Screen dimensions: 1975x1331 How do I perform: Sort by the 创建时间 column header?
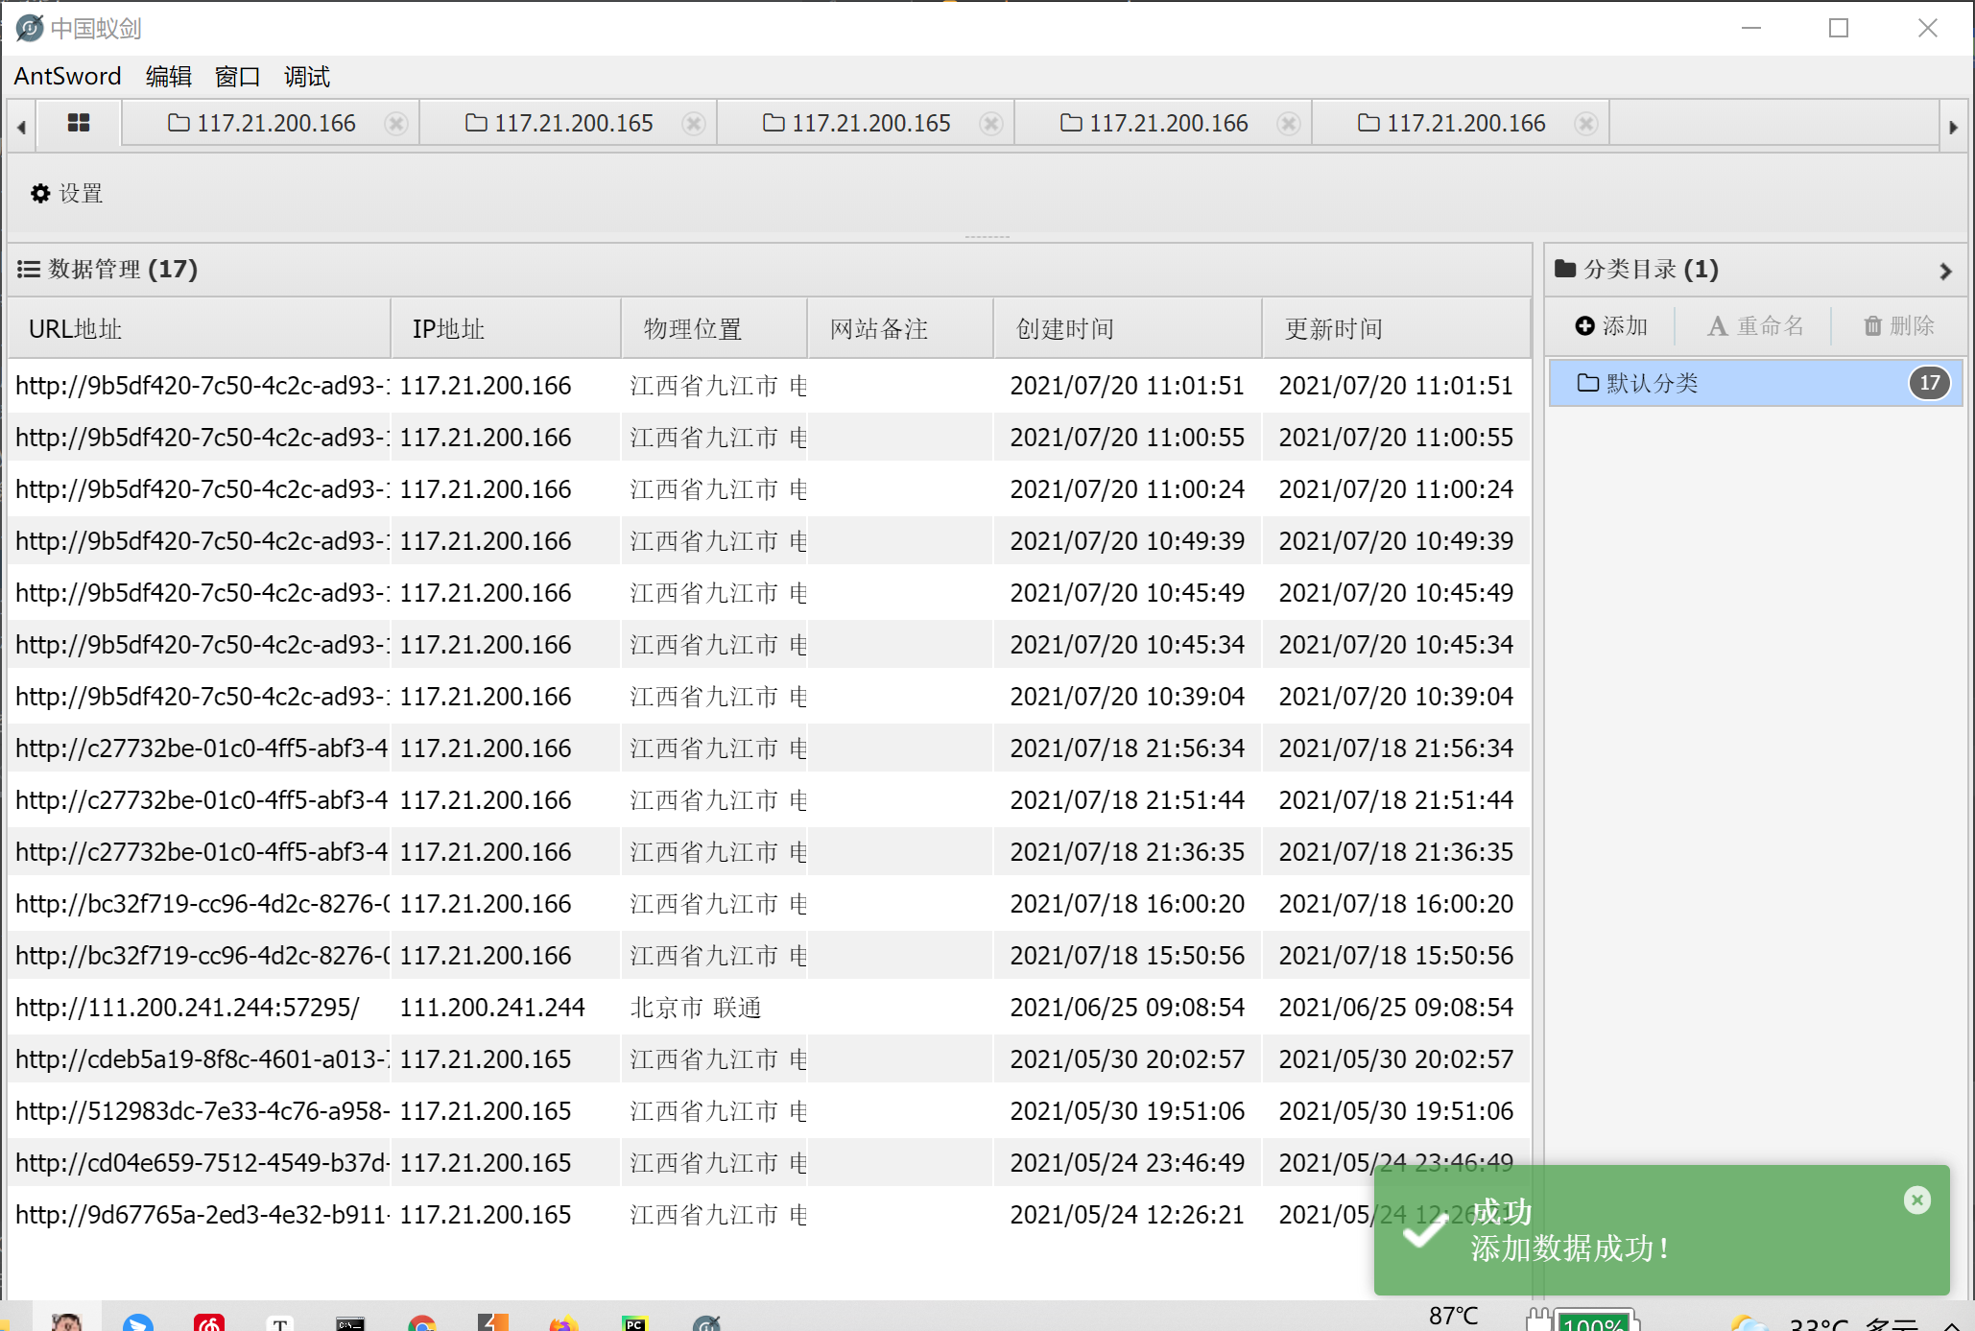pos(1128,328)
